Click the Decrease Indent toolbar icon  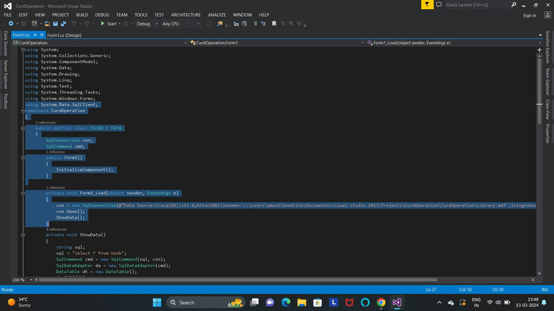tap(236, 23)
